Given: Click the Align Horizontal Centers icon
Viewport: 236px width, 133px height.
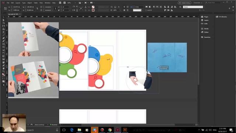Looking at the screenshot, I should tap(169, 7).
